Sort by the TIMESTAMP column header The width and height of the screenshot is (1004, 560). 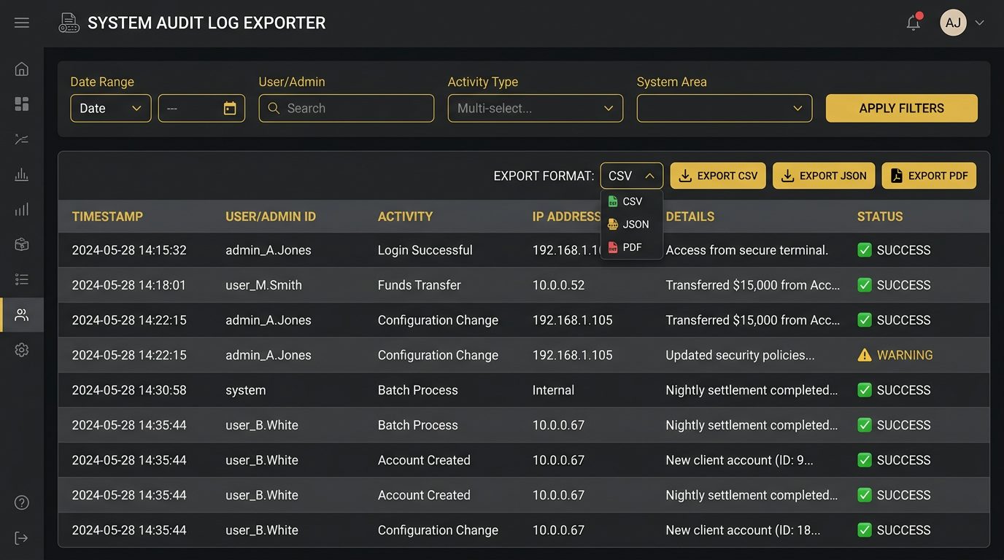107,217
